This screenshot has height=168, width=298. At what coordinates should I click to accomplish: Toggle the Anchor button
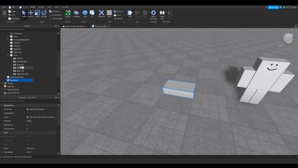click(118, 19)
